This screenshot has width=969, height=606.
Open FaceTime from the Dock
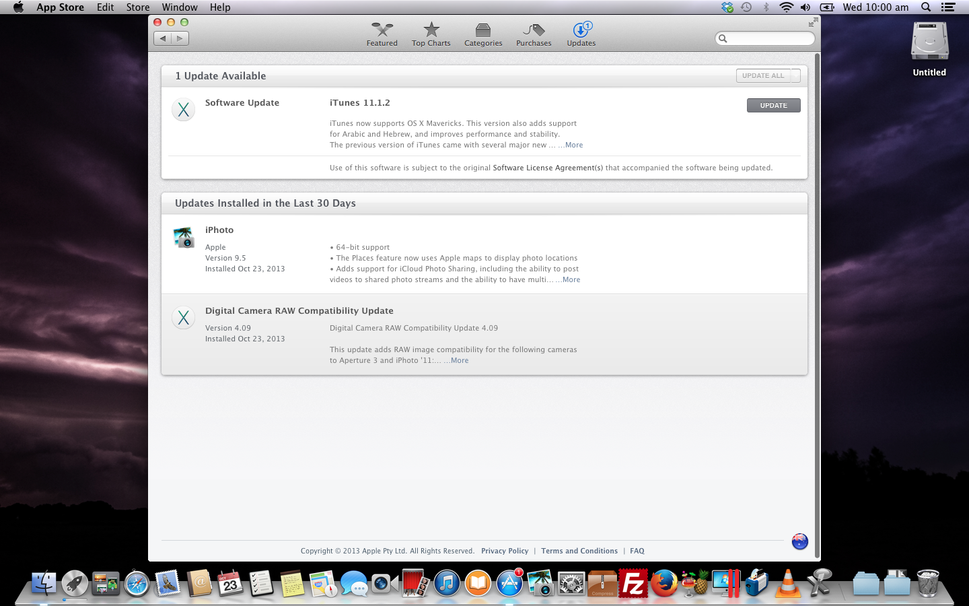385,583
